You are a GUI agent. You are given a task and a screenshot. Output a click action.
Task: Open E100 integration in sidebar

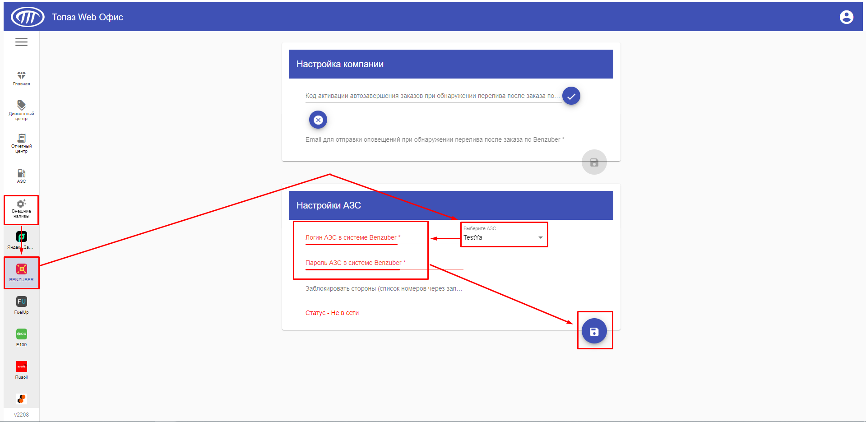point(21,338)
